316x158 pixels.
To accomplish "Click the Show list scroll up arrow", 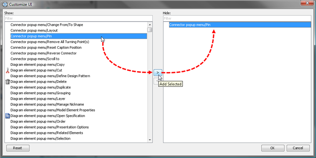I will coord(150,25).
